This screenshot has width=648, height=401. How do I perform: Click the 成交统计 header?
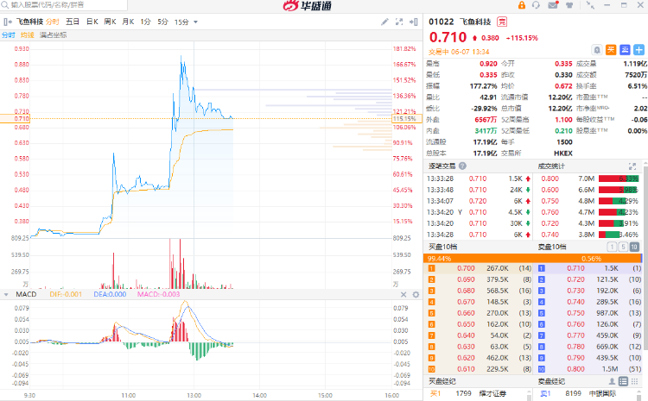[x=551, y=166]
